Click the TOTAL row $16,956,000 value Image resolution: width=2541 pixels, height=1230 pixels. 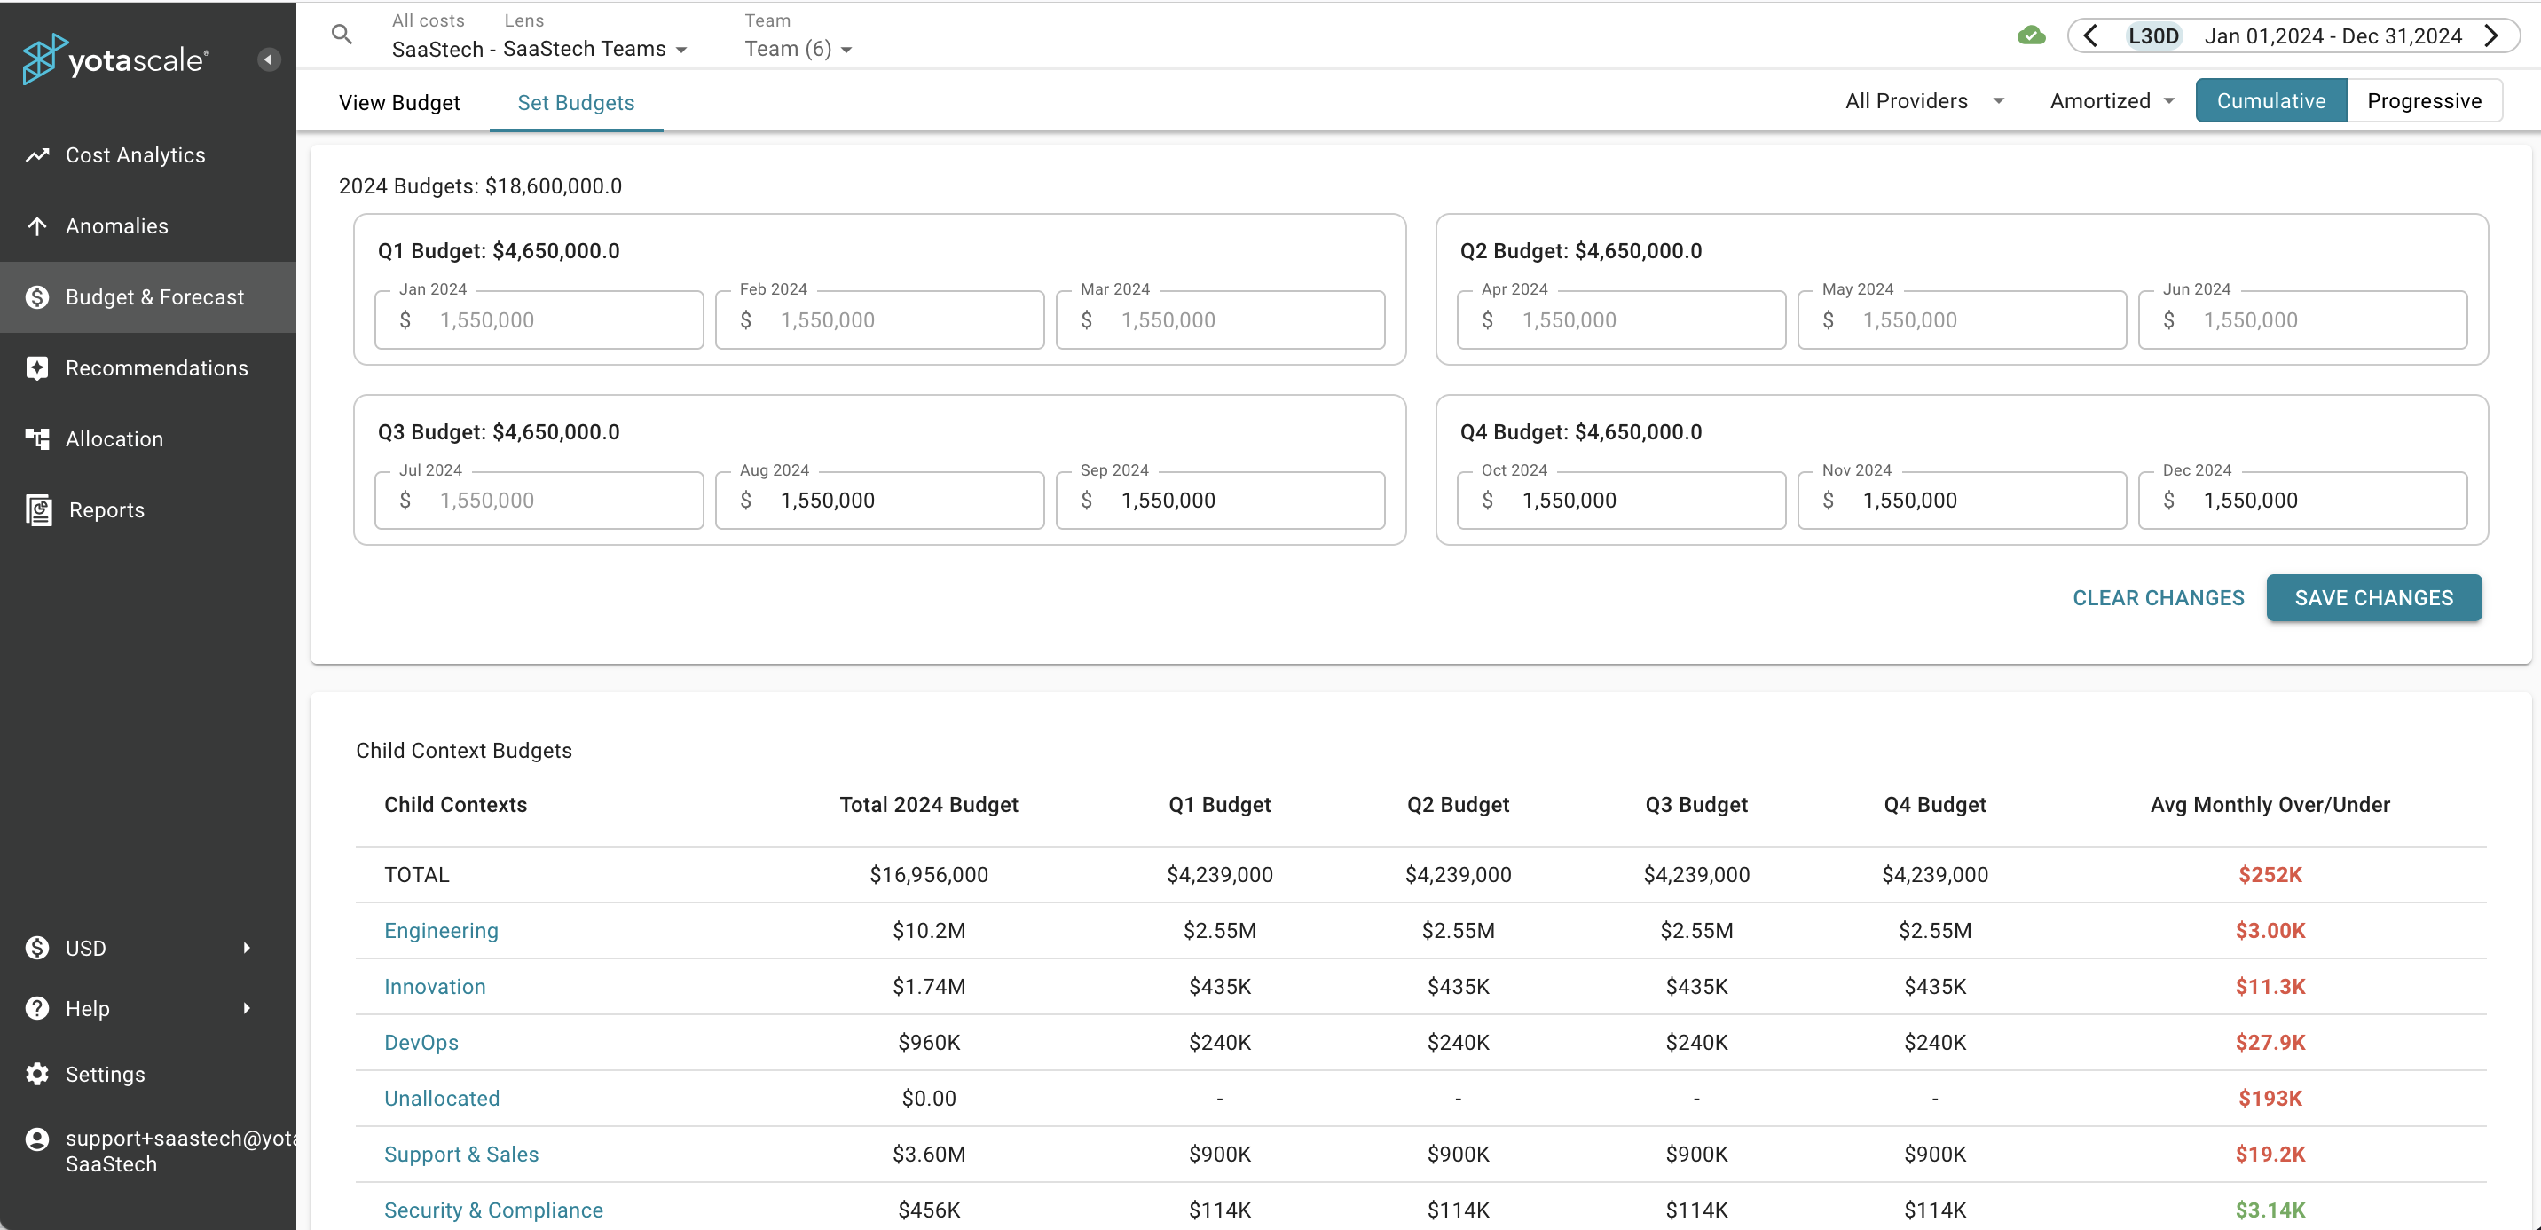point(928,875)
